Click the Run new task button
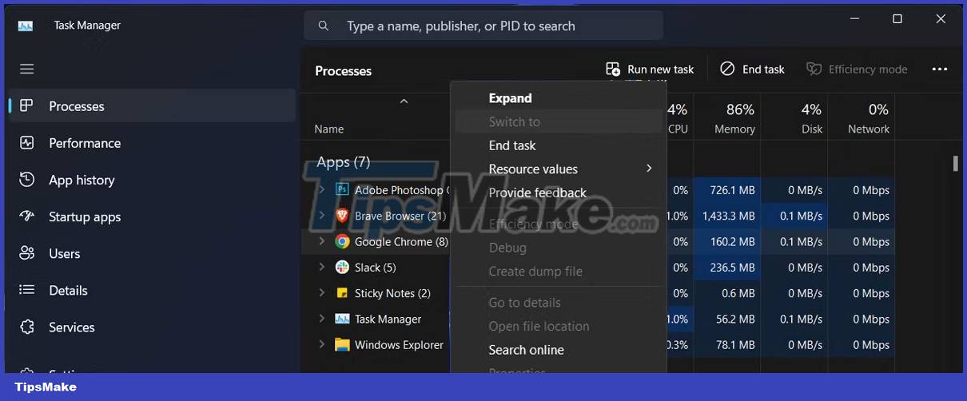967x401 pixels. (x=650, y=69)
